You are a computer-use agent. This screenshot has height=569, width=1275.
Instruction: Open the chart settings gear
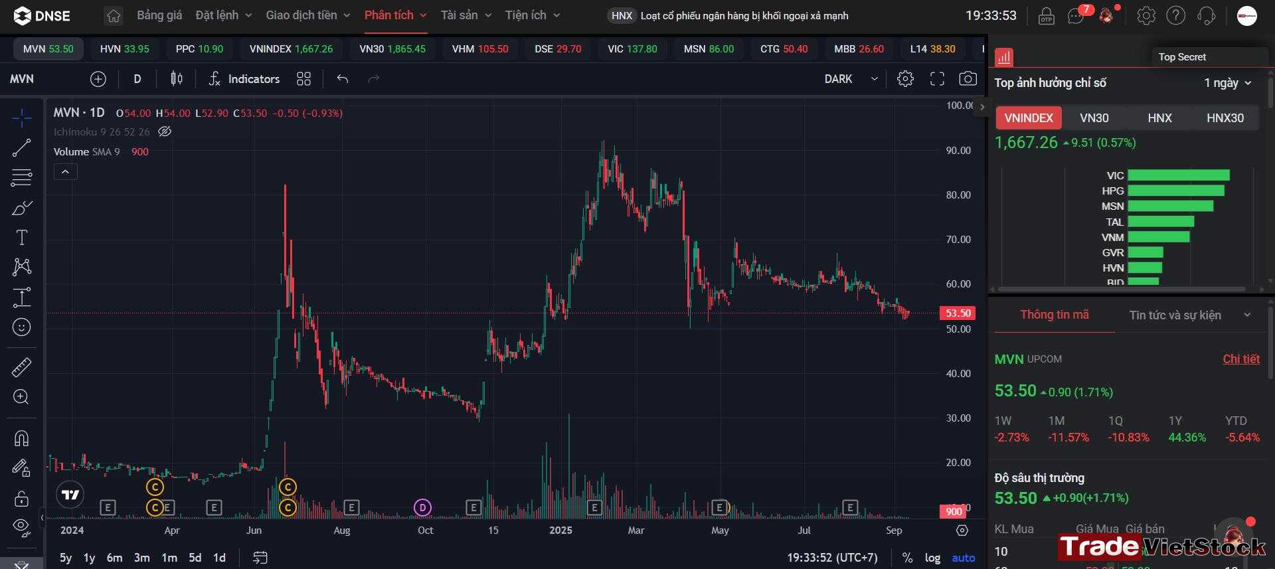coord(905,79)
